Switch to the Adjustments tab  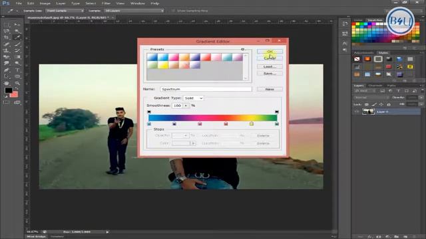tap(364, 53)
